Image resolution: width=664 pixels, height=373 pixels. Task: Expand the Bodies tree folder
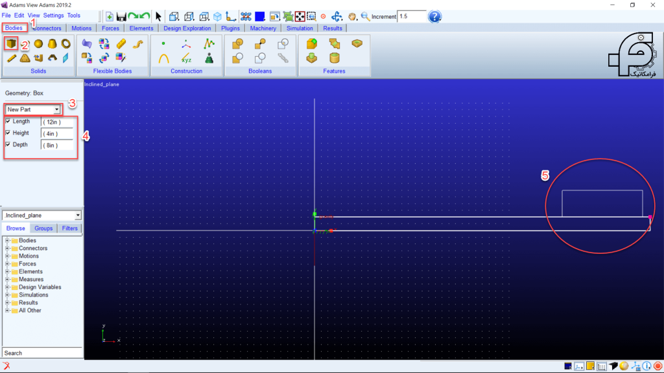tap(6, 240)
